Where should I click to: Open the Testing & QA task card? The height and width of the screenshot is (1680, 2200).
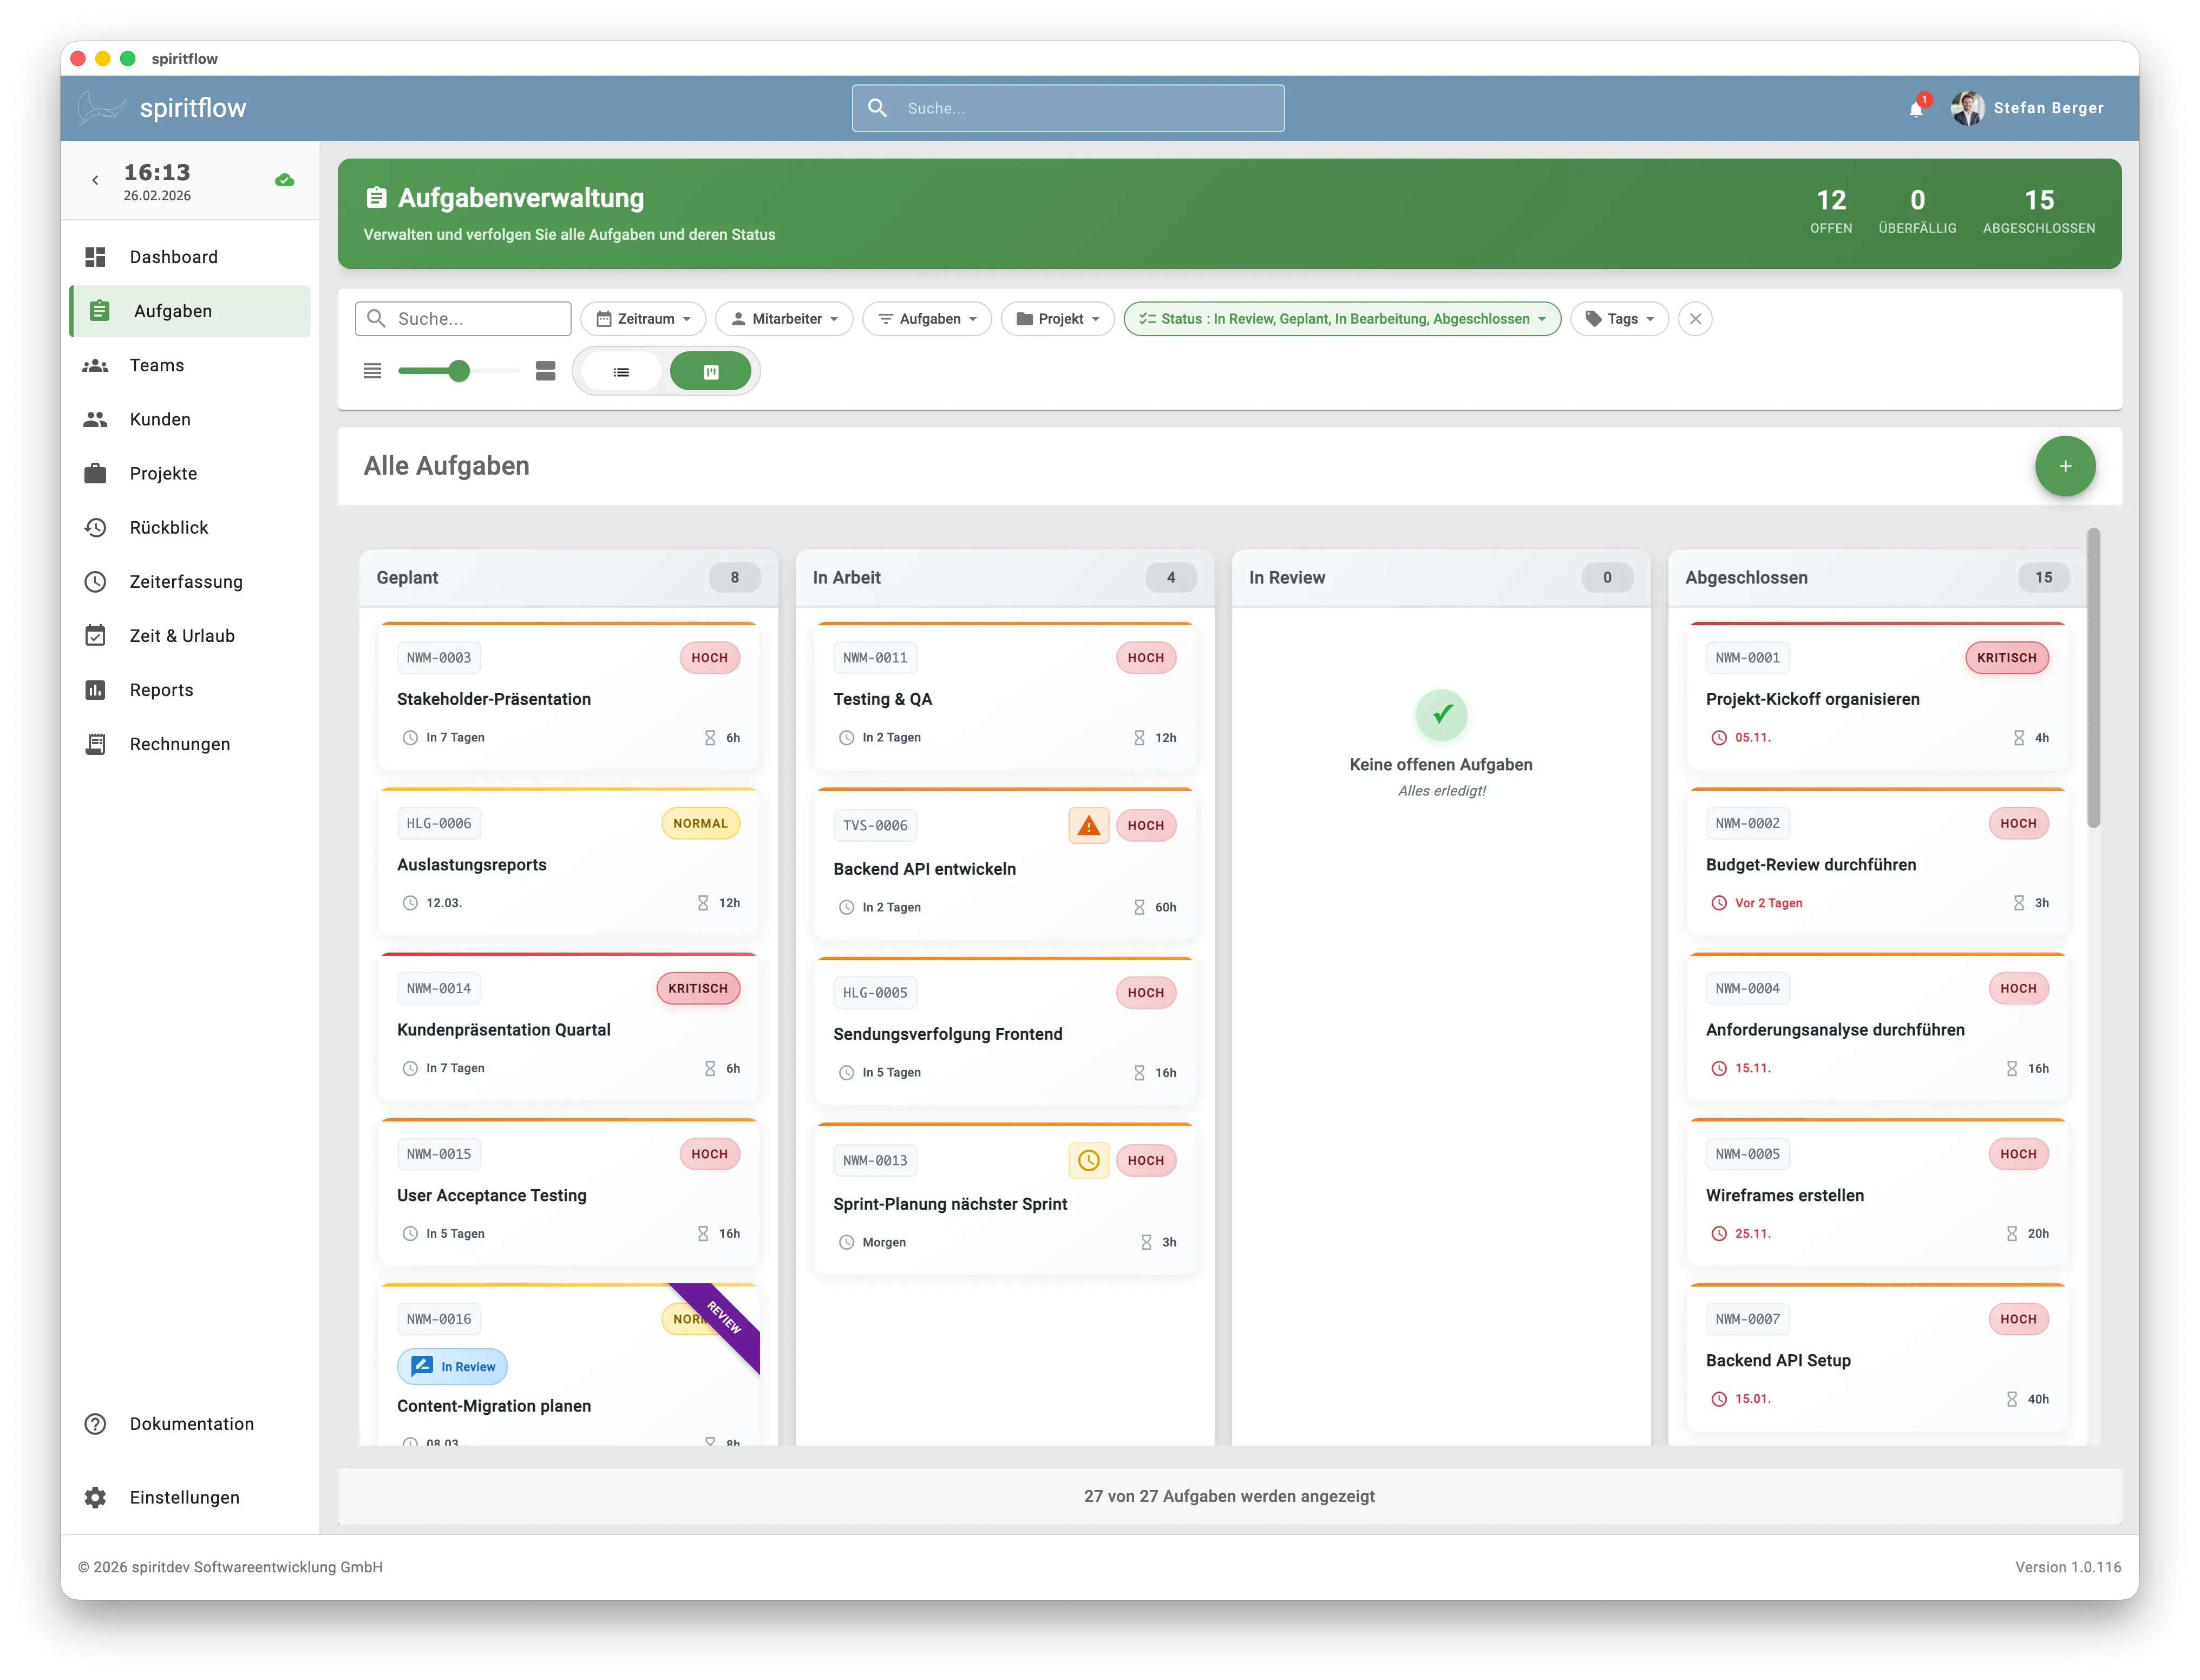tap(1004, 697)
